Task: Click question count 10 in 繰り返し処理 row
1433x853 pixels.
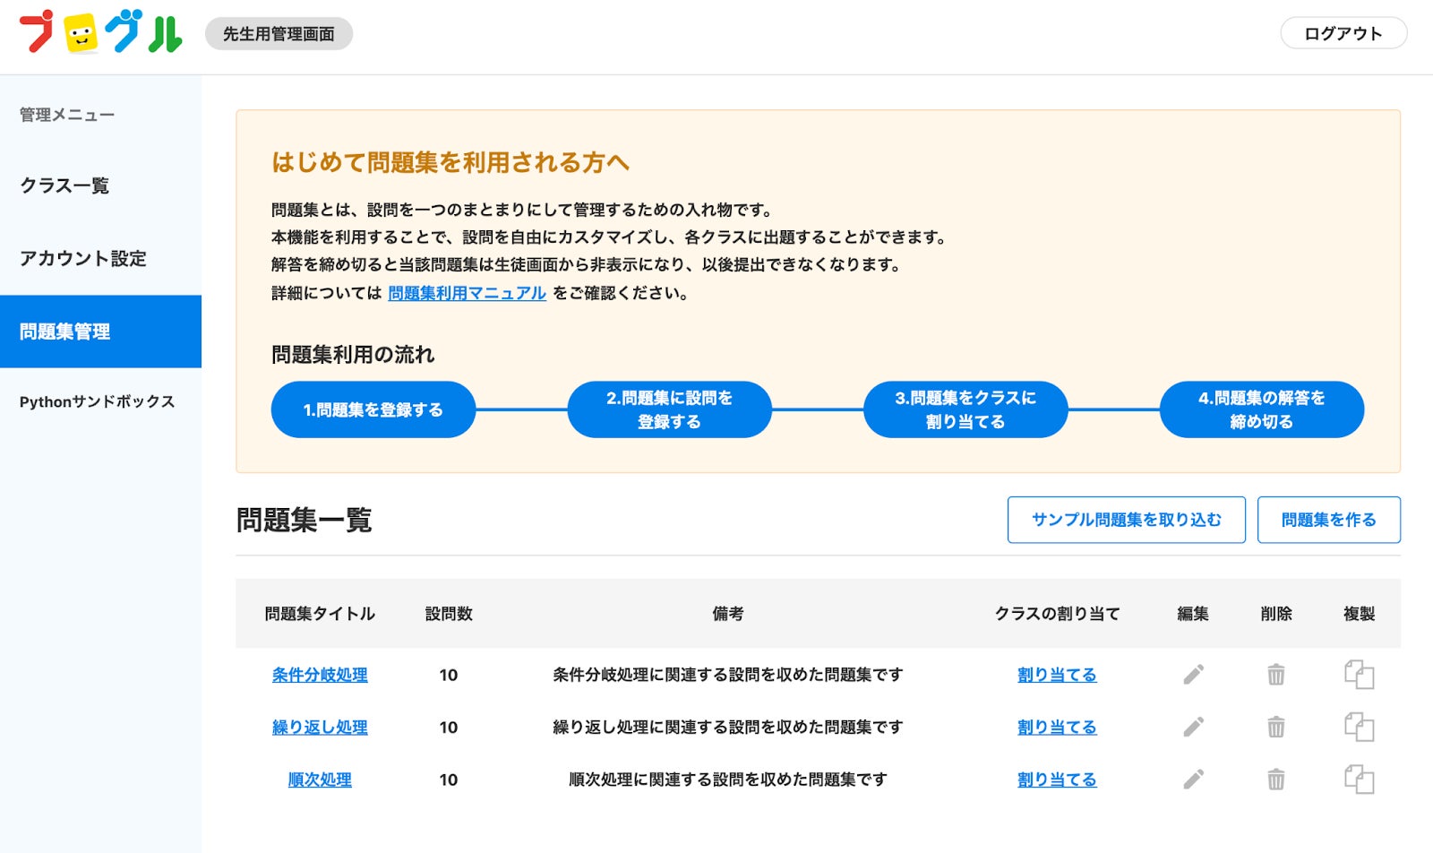Action: 449,727
